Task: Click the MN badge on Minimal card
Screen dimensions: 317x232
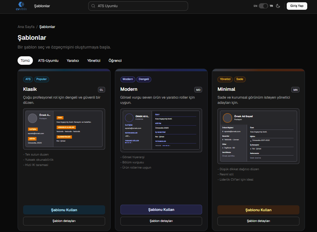Action: click(296, 90)
